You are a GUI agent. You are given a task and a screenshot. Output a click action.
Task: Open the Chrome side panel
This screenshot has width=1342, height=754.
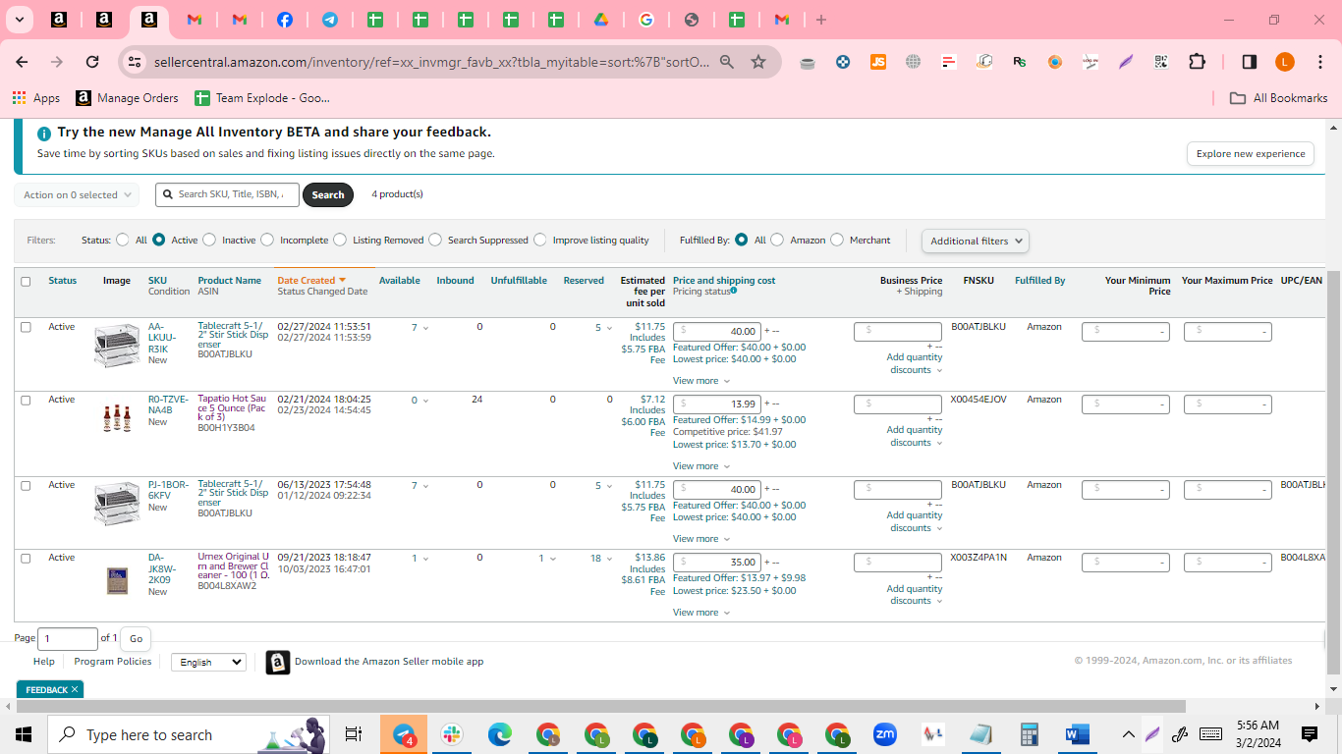(1249, 62)
